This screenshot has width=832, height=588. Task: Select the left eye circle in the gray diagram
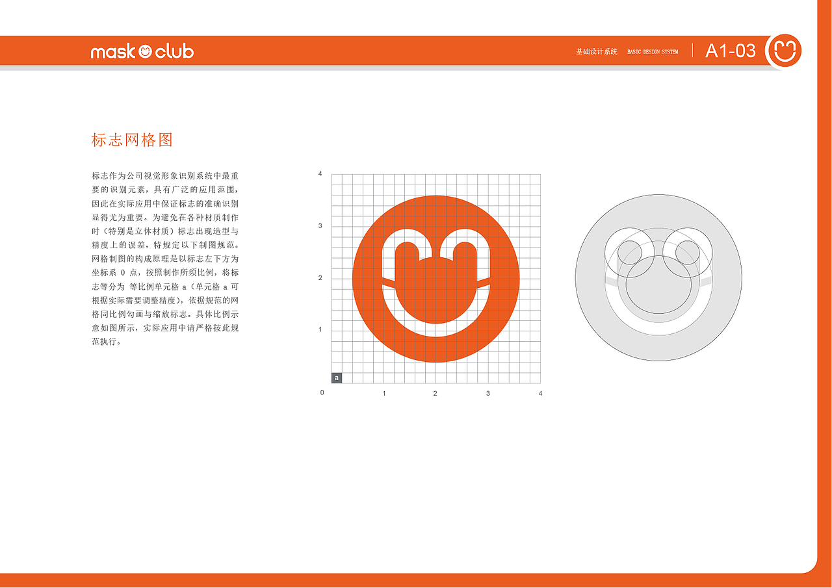(629, 250)
